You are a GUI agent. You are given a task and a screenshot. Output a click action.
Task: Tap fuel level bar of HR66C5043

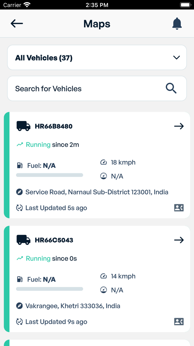pyautogui.click(x=49, y=289)
